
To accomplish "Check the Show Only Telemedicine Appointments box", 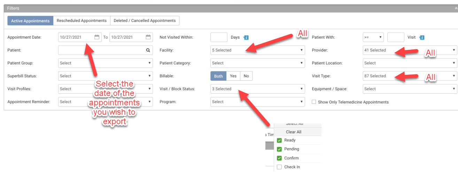I will pyautogui.click(x=314, y=102).
